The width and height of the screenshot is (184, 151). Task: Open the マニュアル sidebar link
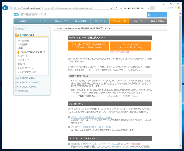pos(21,64)
